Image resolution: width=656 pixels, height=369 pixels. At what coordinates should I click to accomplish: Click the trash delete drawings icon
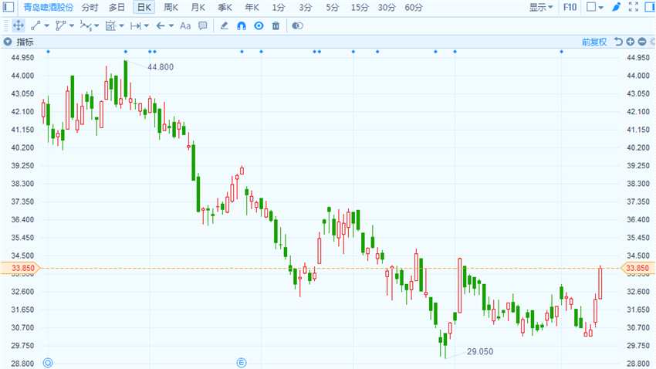click(x=276, y=26)
